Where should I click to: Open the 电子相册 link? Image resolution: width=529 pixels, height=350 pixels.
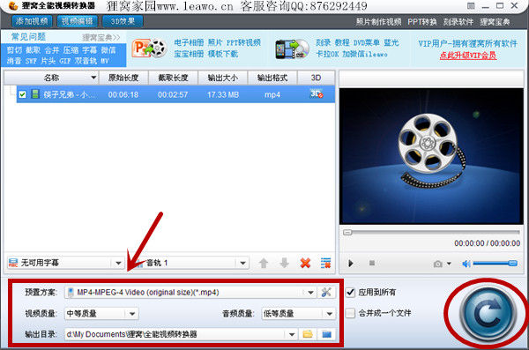pyautogui.click(x=189, y=42)
